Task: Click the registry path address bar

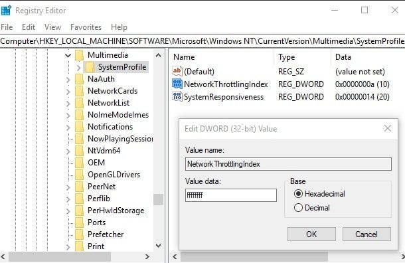Action: (x=202, y=41)
